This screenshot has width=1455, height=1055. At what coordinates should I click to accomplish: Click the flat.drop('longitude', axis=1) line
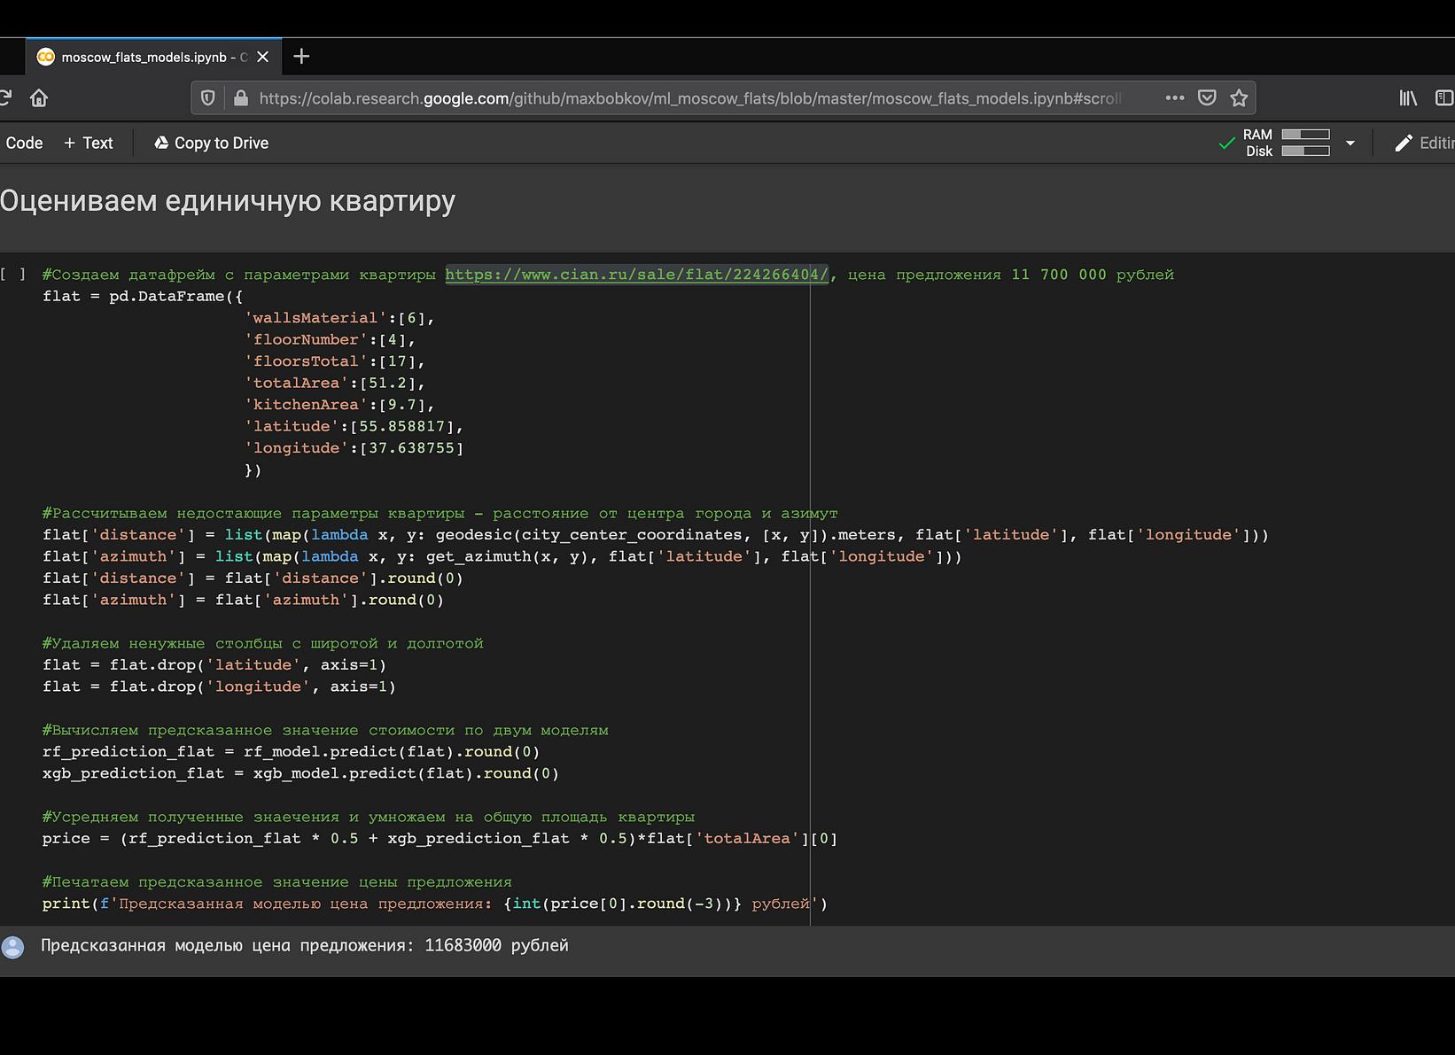click(x=219, y=687)
